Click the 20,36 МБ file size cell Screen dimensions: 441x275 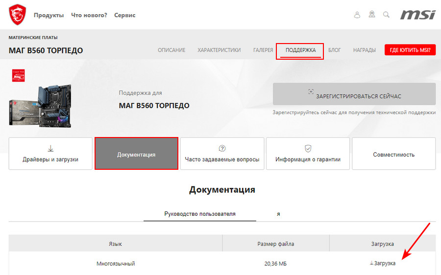coord(275,263)
